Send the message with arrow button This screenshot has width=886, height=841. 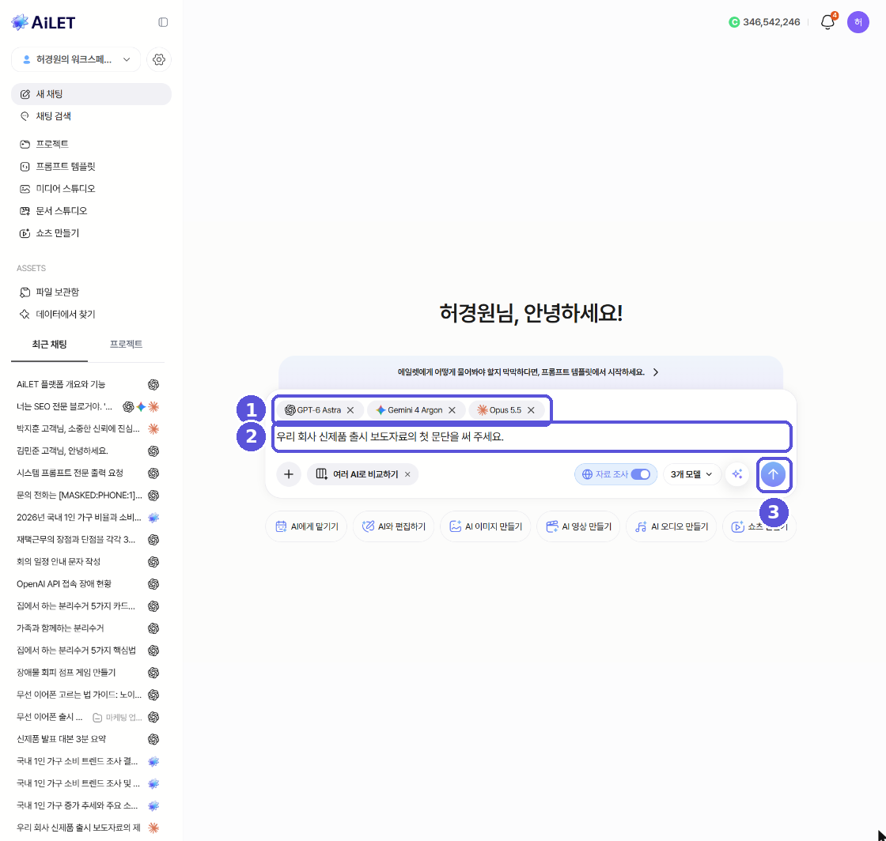[x=773, y=474]
